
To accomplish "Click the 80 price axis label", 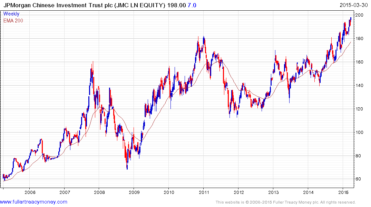I will coord(358,156).
